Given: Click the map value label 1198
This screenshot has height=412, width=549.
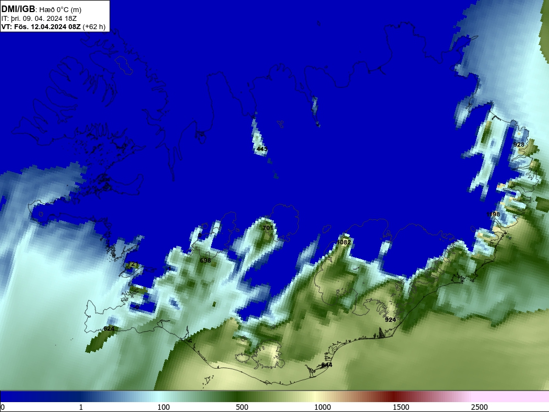Looking at the screenshot, I should 494,214.
